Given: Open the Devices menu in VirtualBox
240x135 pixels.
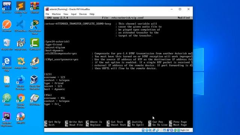Looking at the screenshot, I should coord(83,14).
